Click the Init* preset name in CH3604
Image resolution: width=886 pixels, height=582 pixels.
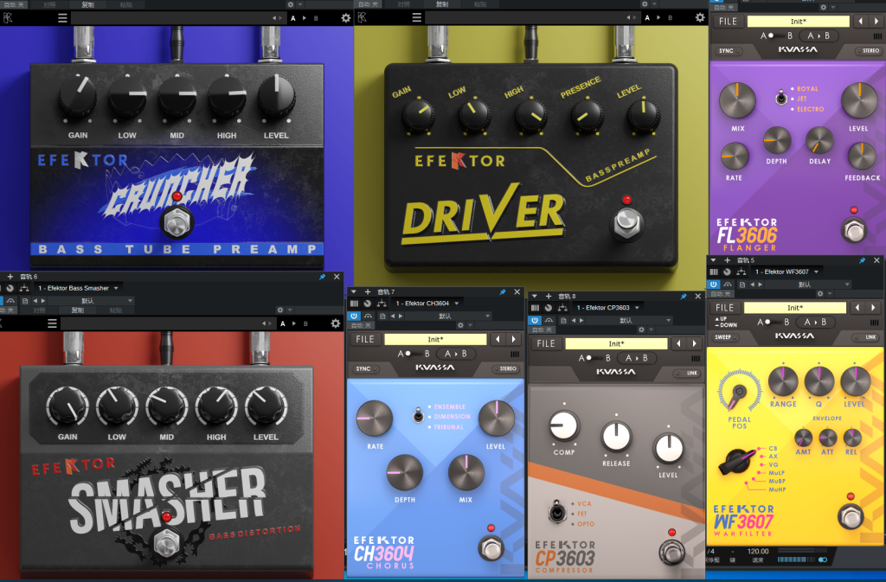435,339
